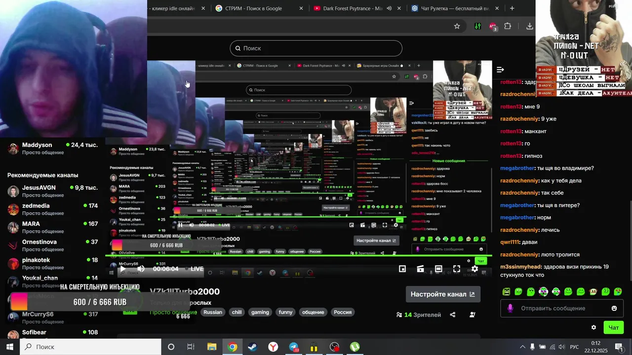Viewport: 632px width, 355px height.
Task: Mute the Dark Forest Psytrance tab audio
Action: click(x=389, y=8)
